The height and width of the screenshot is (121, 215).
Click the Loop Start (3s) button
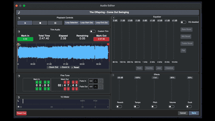click(x=87, y=23)
